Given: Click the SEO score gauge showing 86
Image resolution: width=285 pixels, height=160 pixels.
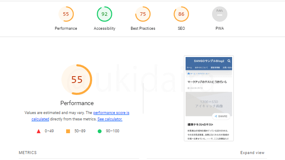Looking at the screenshot, I should pos(181,14).
